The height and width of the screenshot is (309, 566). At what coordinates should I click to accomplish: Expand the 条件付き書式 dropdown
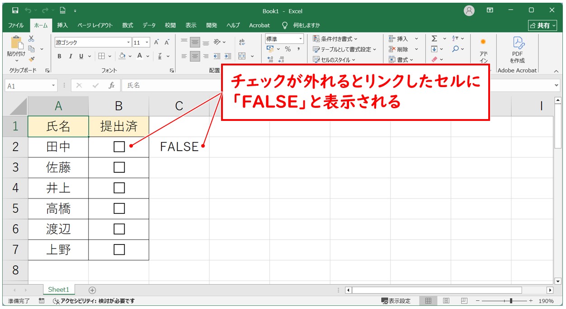[x=356, y=39]
